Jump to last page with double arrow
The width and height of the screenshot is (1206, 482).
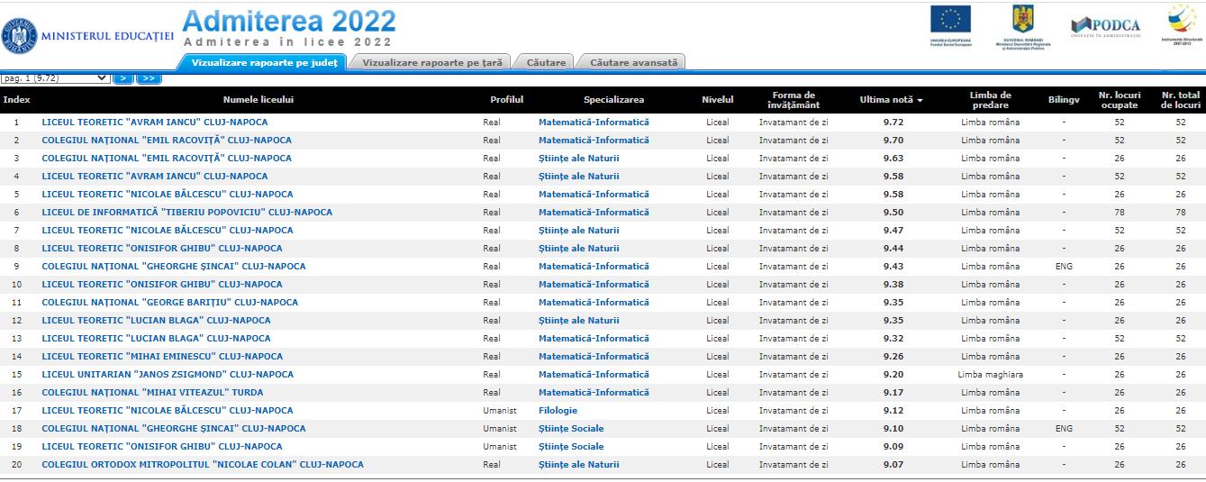[x=149, y=78]
